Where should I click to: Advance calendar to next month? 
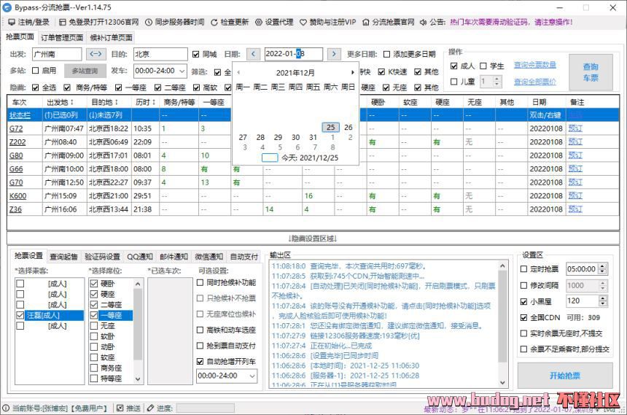[x=352, y=72]
